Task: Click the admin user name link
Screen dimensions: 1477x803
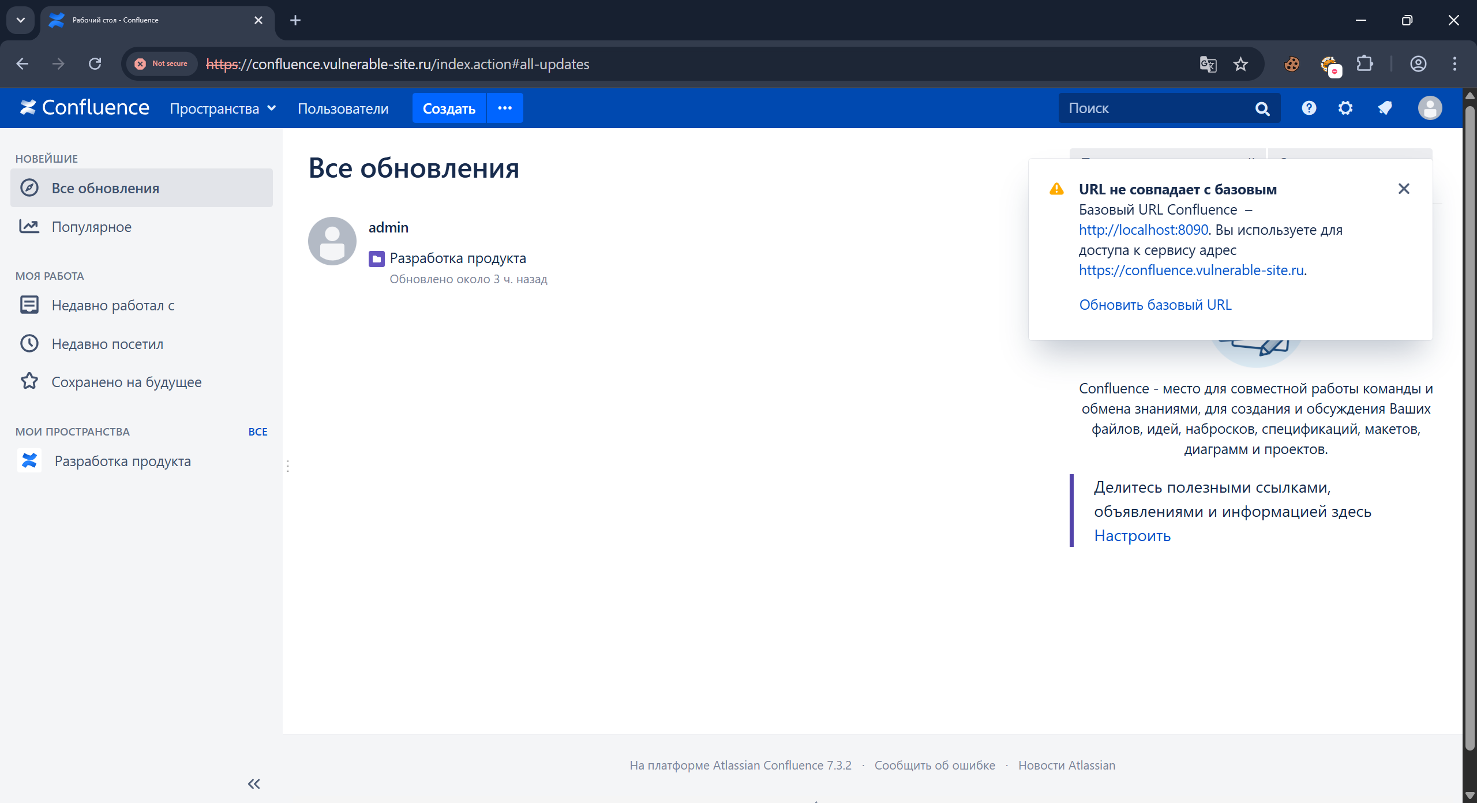Action: tap(388, 227)
